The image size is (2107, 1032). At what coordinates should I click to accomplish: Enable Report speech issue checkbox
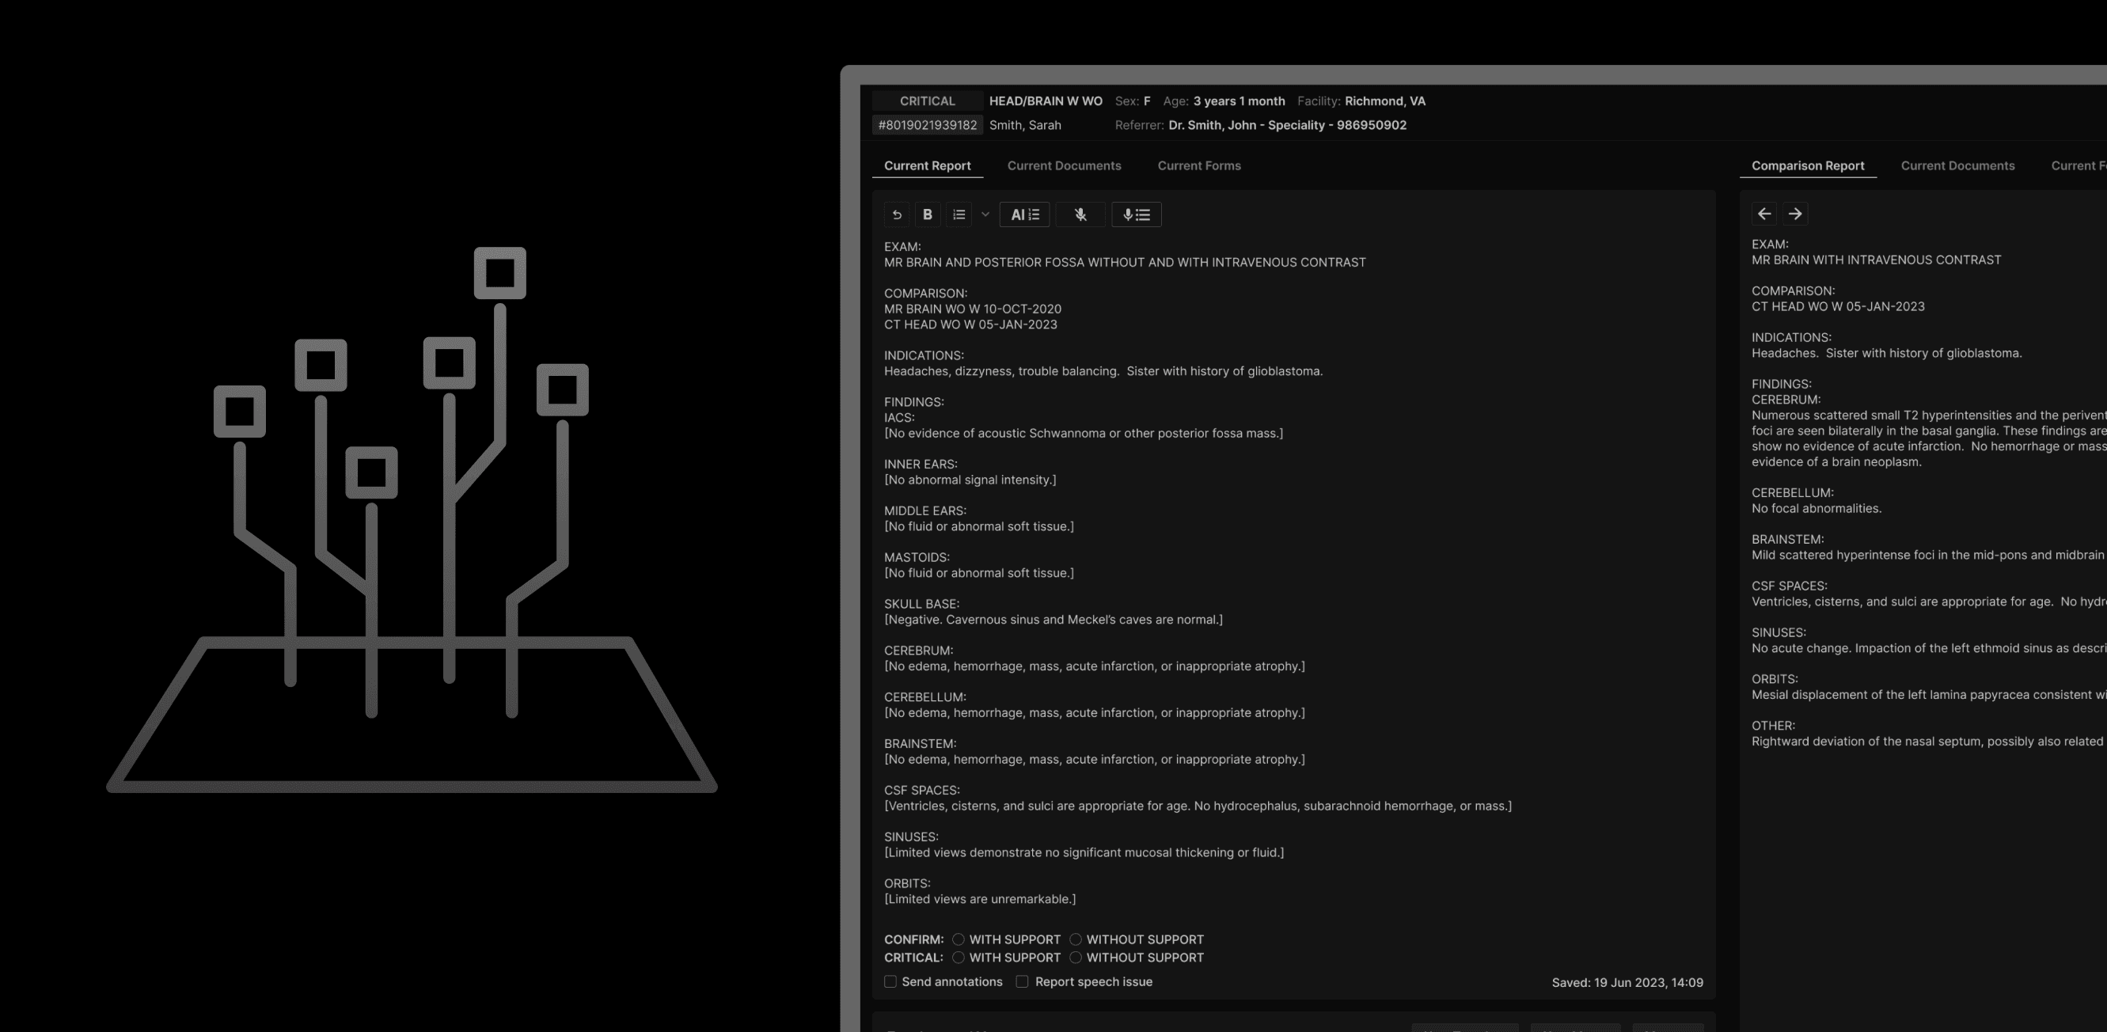[1022, 981]
